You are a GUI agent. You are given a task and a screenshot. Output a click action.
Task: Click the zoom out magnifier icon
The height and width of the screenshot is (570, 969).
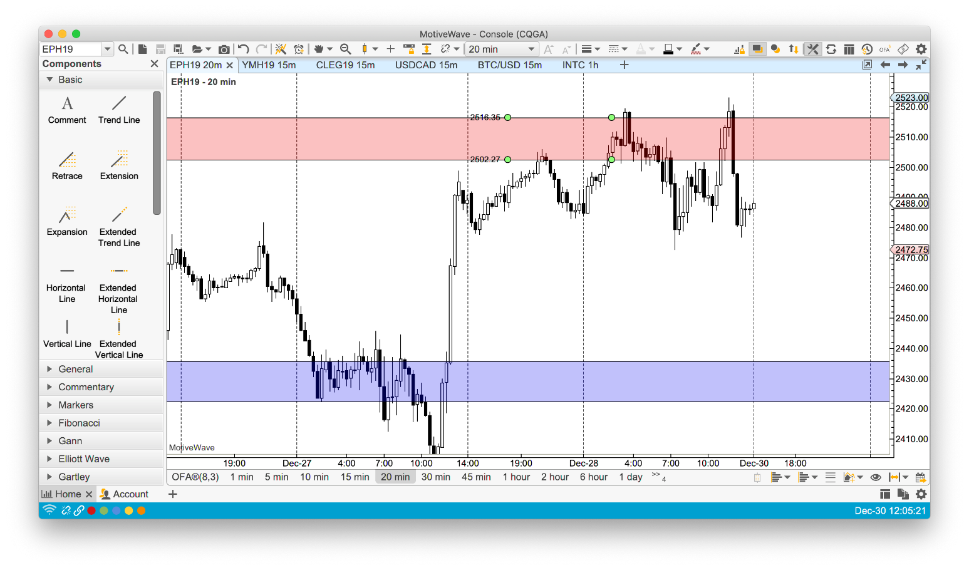click(345, 49)
